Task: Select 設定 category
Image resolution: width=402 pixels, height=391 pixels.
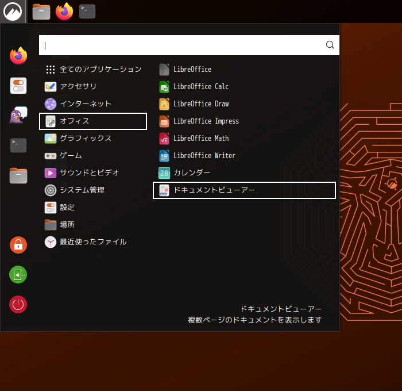Action: point(93,208)
